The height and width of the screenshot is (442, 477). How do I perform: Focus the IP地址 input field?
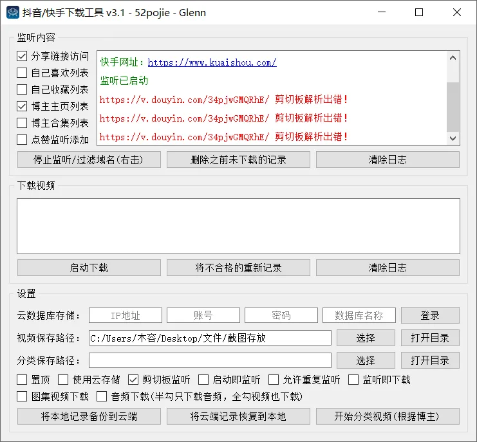point(126,315)
